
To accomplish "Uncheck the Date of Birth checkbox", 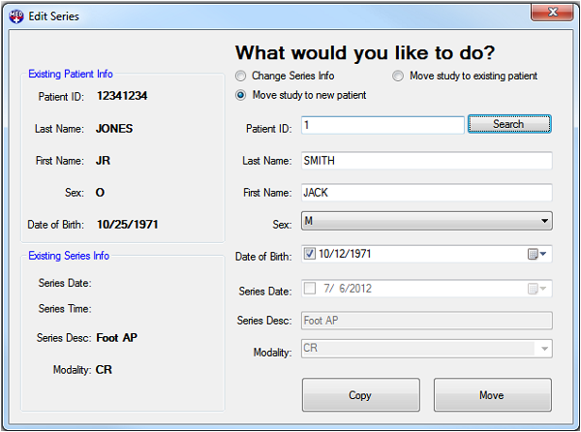I will click(310, 255).
